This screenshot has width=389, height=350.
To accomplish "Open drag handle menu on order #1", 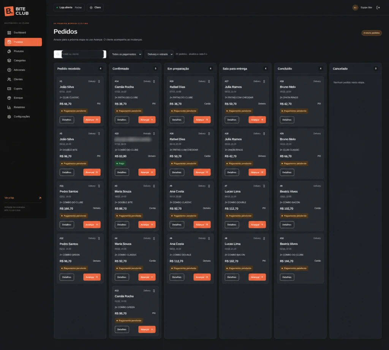I will click(x=99, y=81).
